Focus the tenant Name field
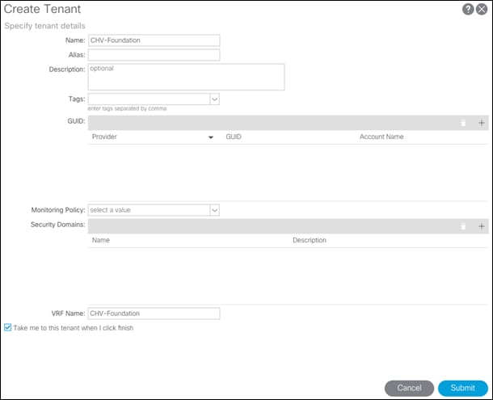Image resolution: width=493 pixels, height=400 pixels. tap(154, 40)
